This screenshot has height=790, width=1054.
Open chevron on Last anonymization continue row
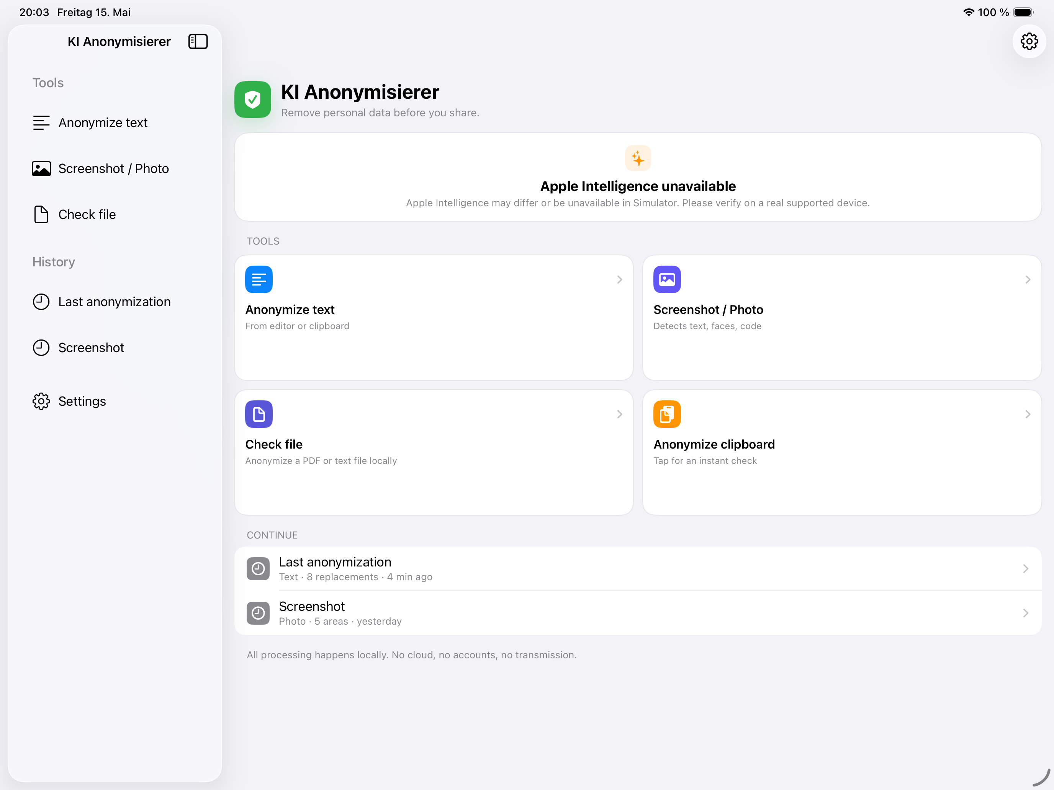tap(1025, 568)
